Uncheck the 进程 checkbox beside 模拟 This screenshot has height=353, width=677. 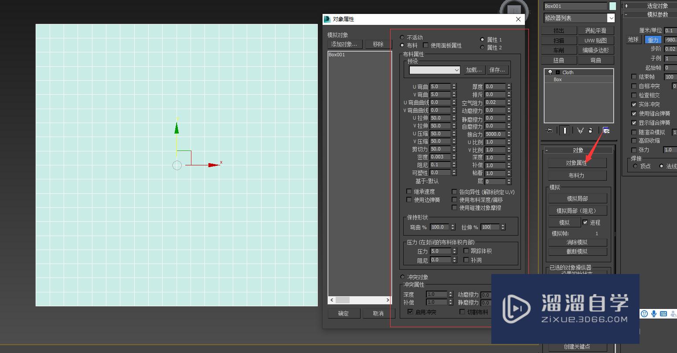coord(585,222)
